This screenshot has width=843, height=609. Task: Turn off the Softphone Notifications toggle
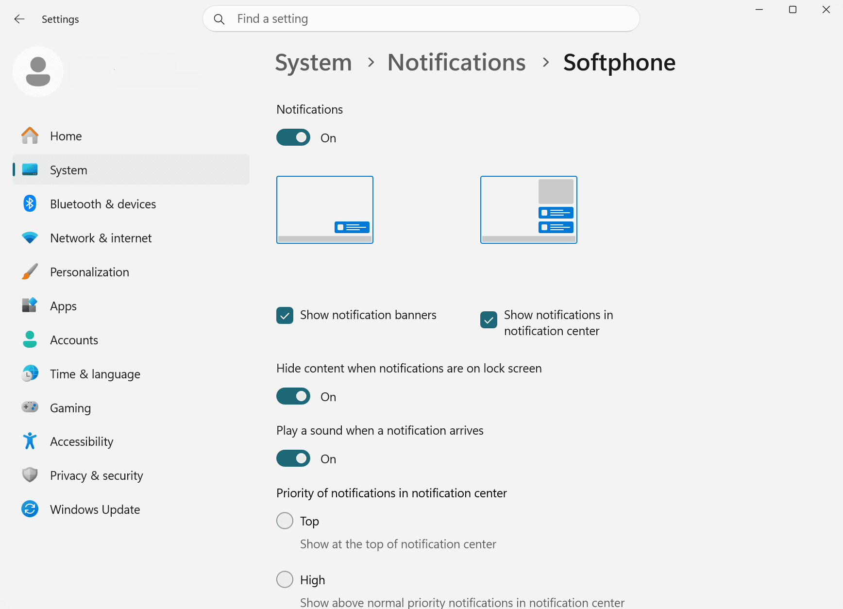tap(293, 137)
